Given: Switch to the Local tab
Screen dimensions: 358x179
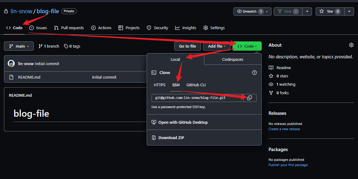Looking at the screenshot, I should pos(175,60).
